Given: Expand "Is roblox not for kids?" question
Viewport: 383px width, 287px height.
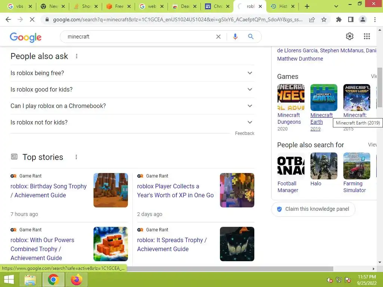Looking at the screenshot, I should [132, 122].
